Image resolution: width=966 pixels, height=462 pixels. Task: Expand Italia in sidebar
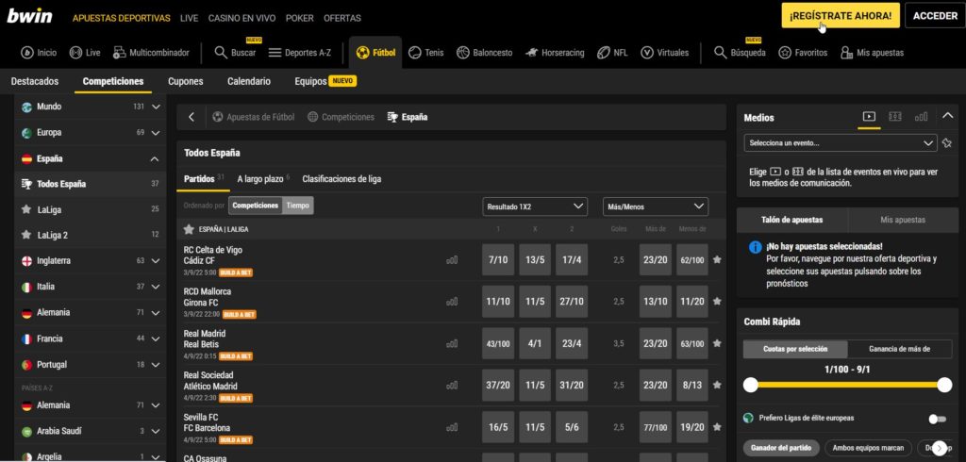tap(156, 287)
